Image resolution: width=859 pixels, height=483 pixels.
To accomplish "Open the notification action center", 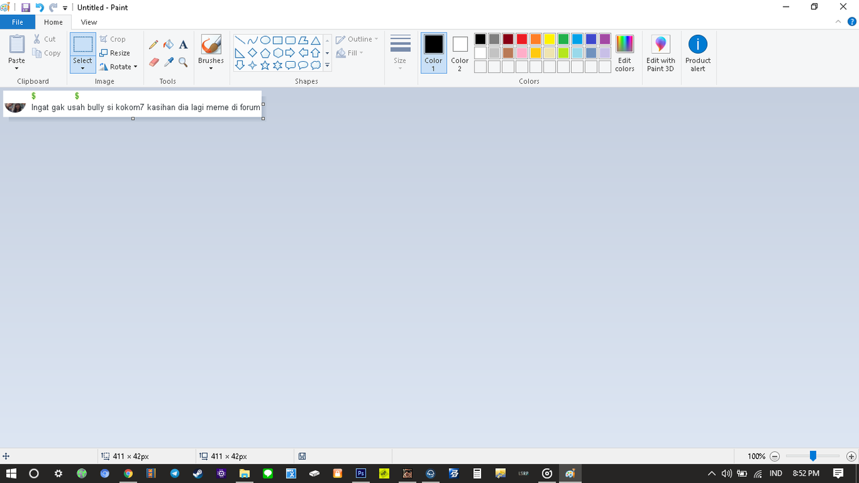I will pyautogui.click(x=838, y=474).
